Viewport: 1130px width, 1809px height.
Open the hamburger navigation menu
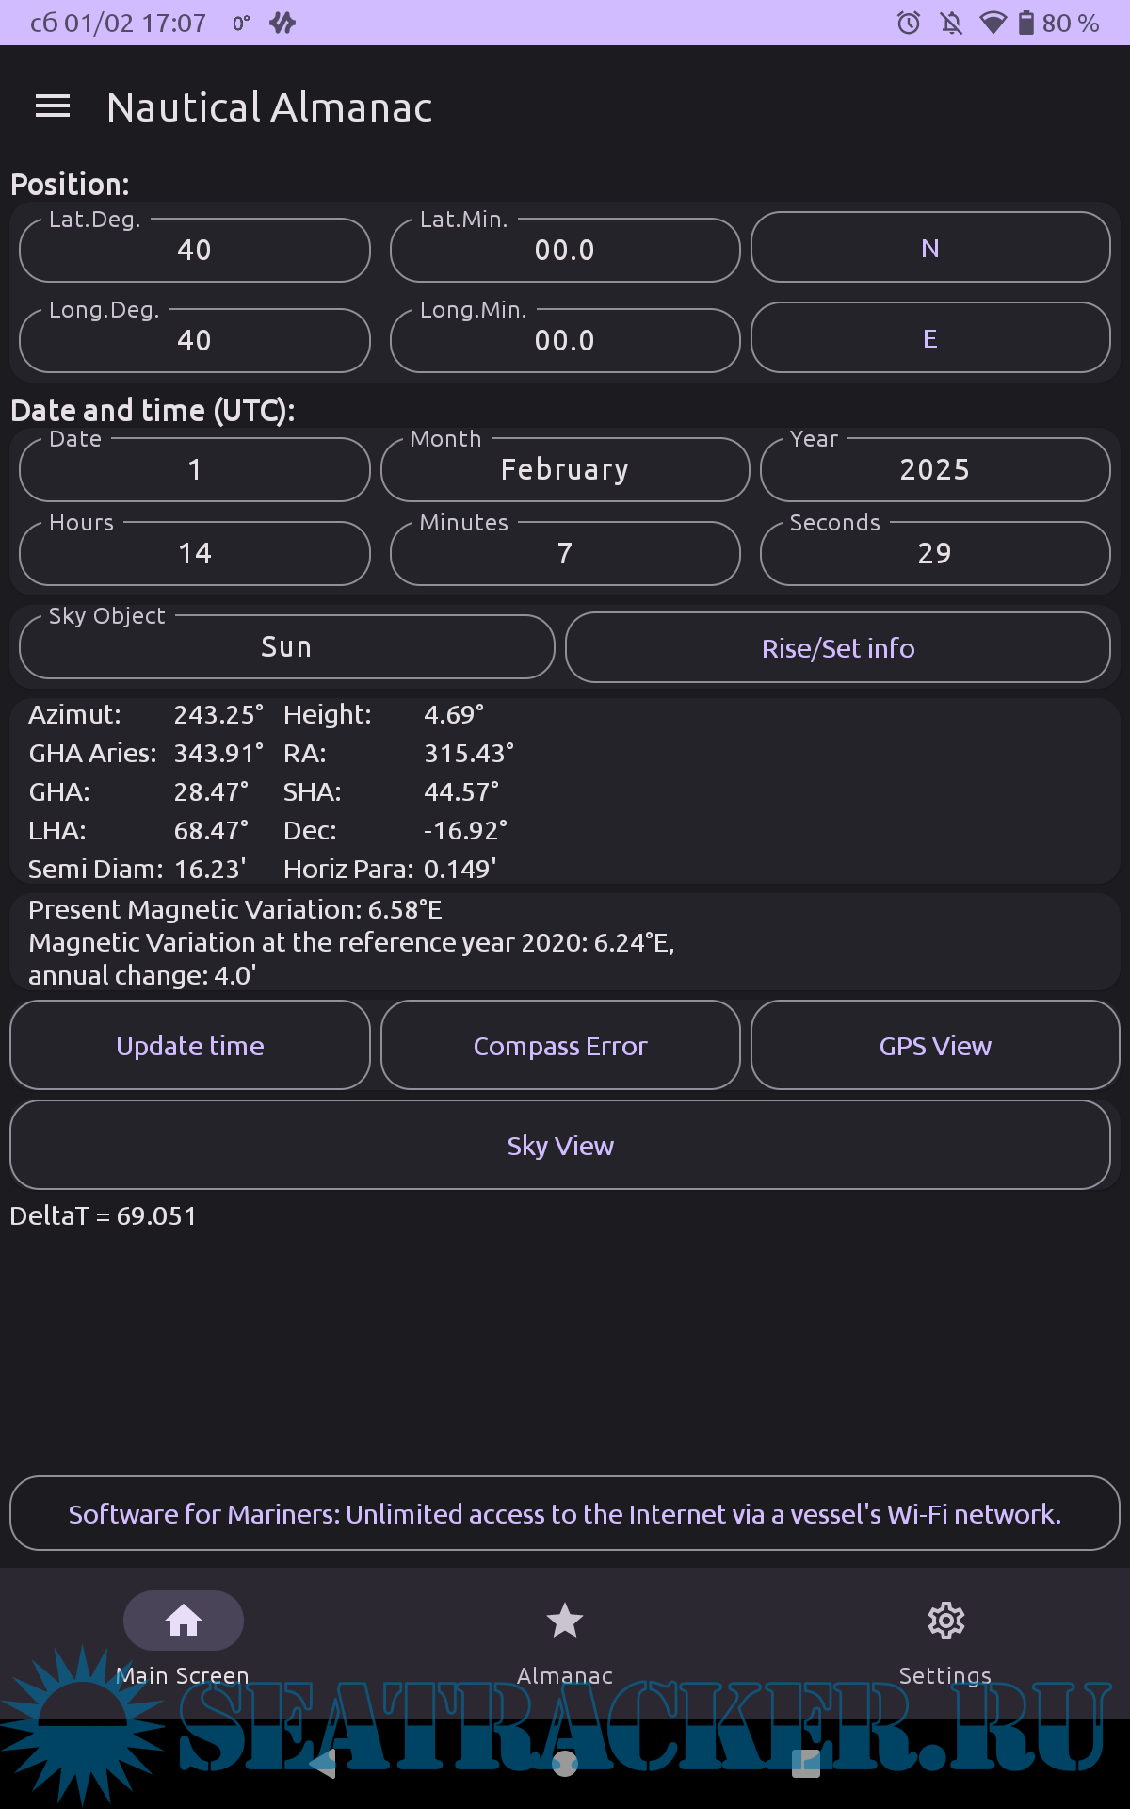53,106
